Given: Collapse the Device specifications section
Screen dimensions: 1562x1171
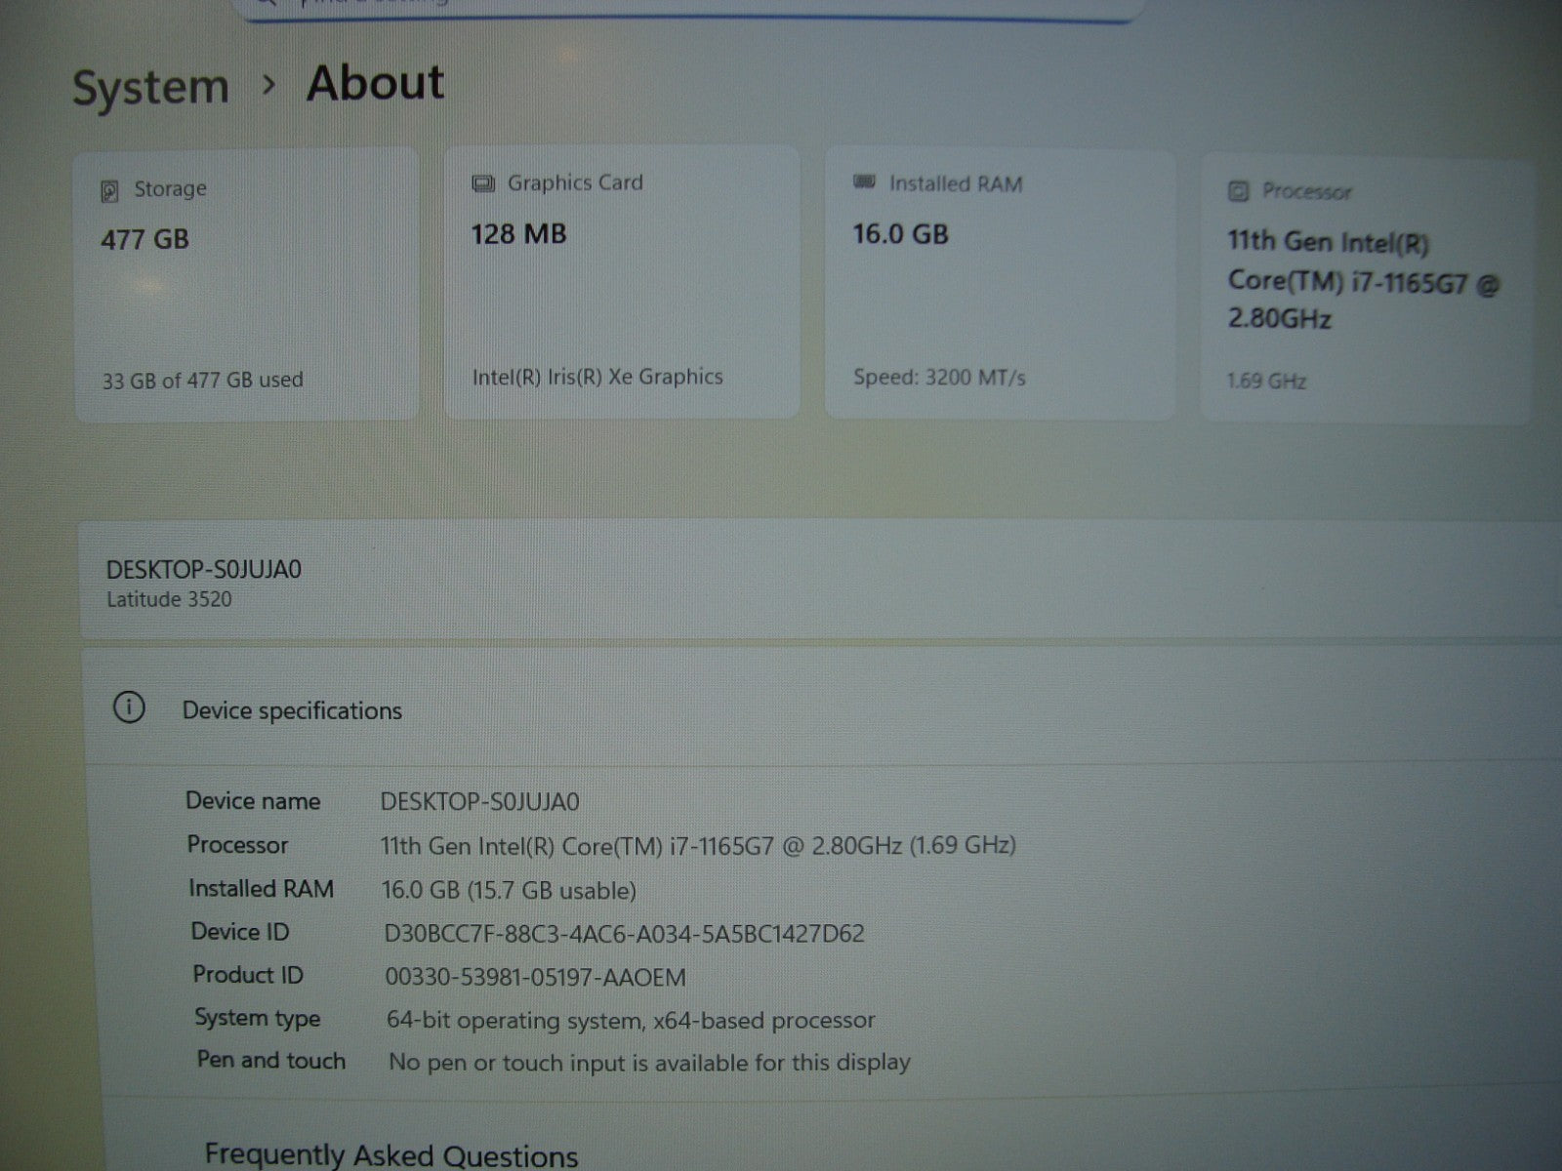Looking at the screenshot, I should point(292,710).
